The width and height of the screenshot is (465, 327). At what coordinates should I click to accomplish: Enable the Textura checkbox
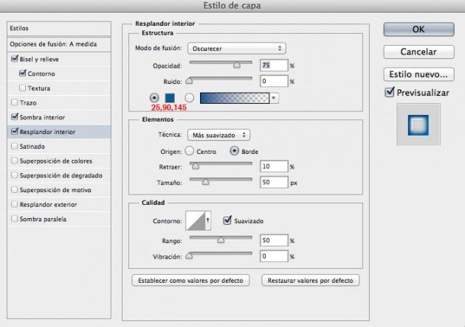coord(23,88)
